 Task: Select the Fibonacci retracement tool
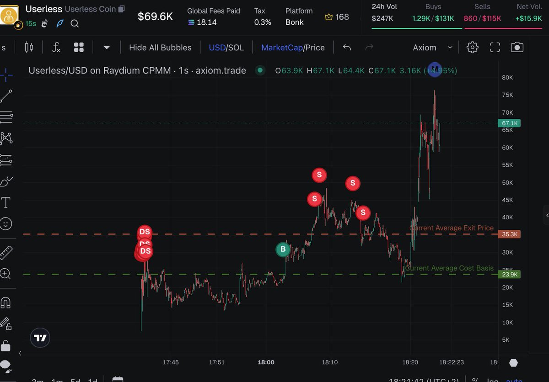(x=6, y=117)
